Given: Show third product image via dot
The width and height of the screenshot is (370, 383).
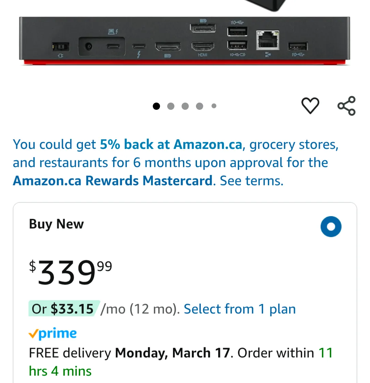Looking at the screenshot, I should [185, 106].
